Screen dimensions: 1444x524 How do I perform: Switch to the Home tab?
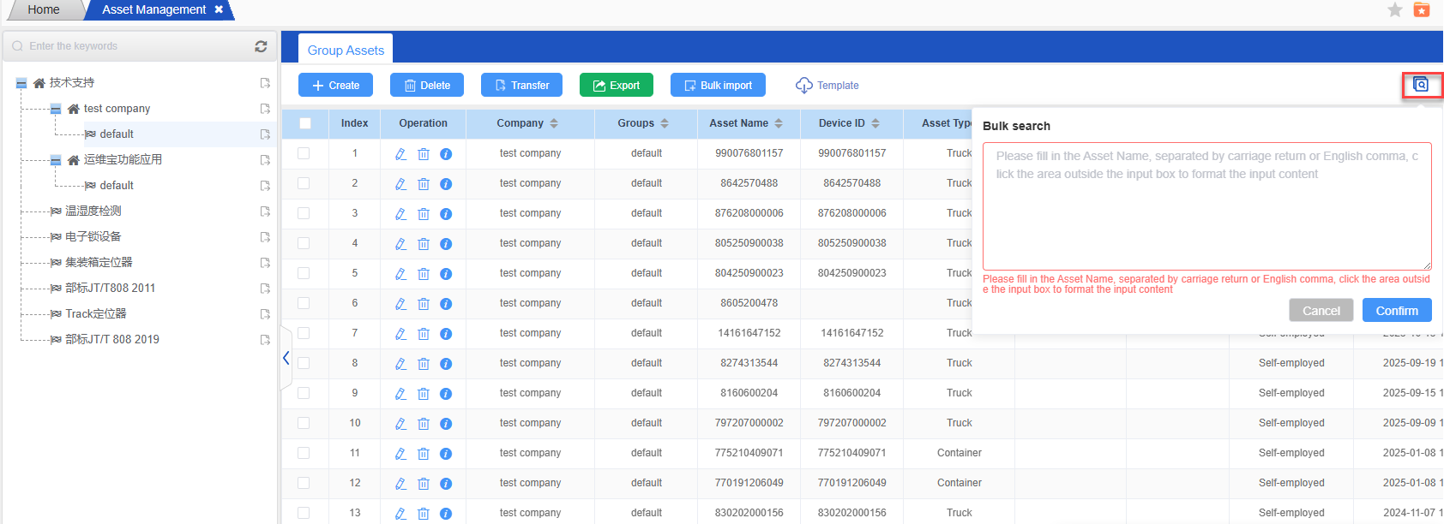pyautogui.click(x=44, y=9)
